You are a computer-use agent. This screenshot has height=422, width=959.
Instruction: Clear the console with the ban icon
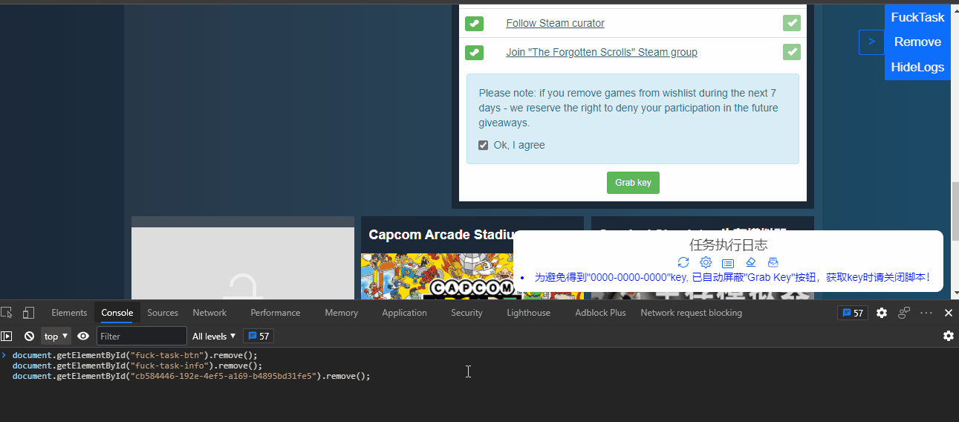pos(29,336)
